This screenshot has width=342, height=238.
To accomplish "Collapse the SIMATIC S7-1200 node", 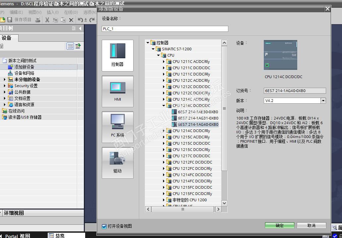I will point(153,49).
